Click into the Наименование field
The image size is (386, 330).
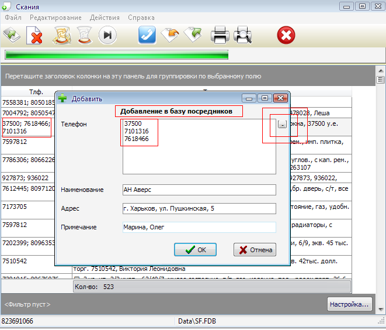(199, 190)
